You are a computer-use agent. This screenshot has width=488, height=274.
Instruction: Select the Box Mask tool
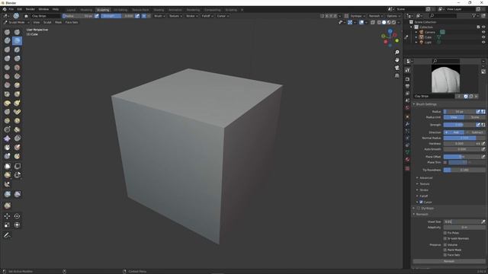[x=7, y=166]
